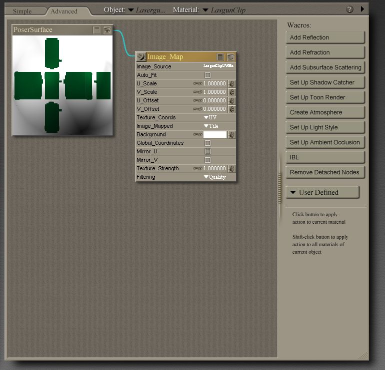Click the Create Atmosphere button

[x=325, y=112]
